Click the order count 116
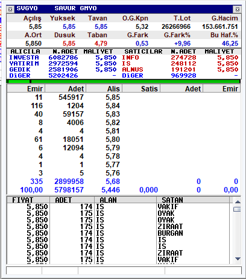The image size is (246, 279). [x=37, y=106]
